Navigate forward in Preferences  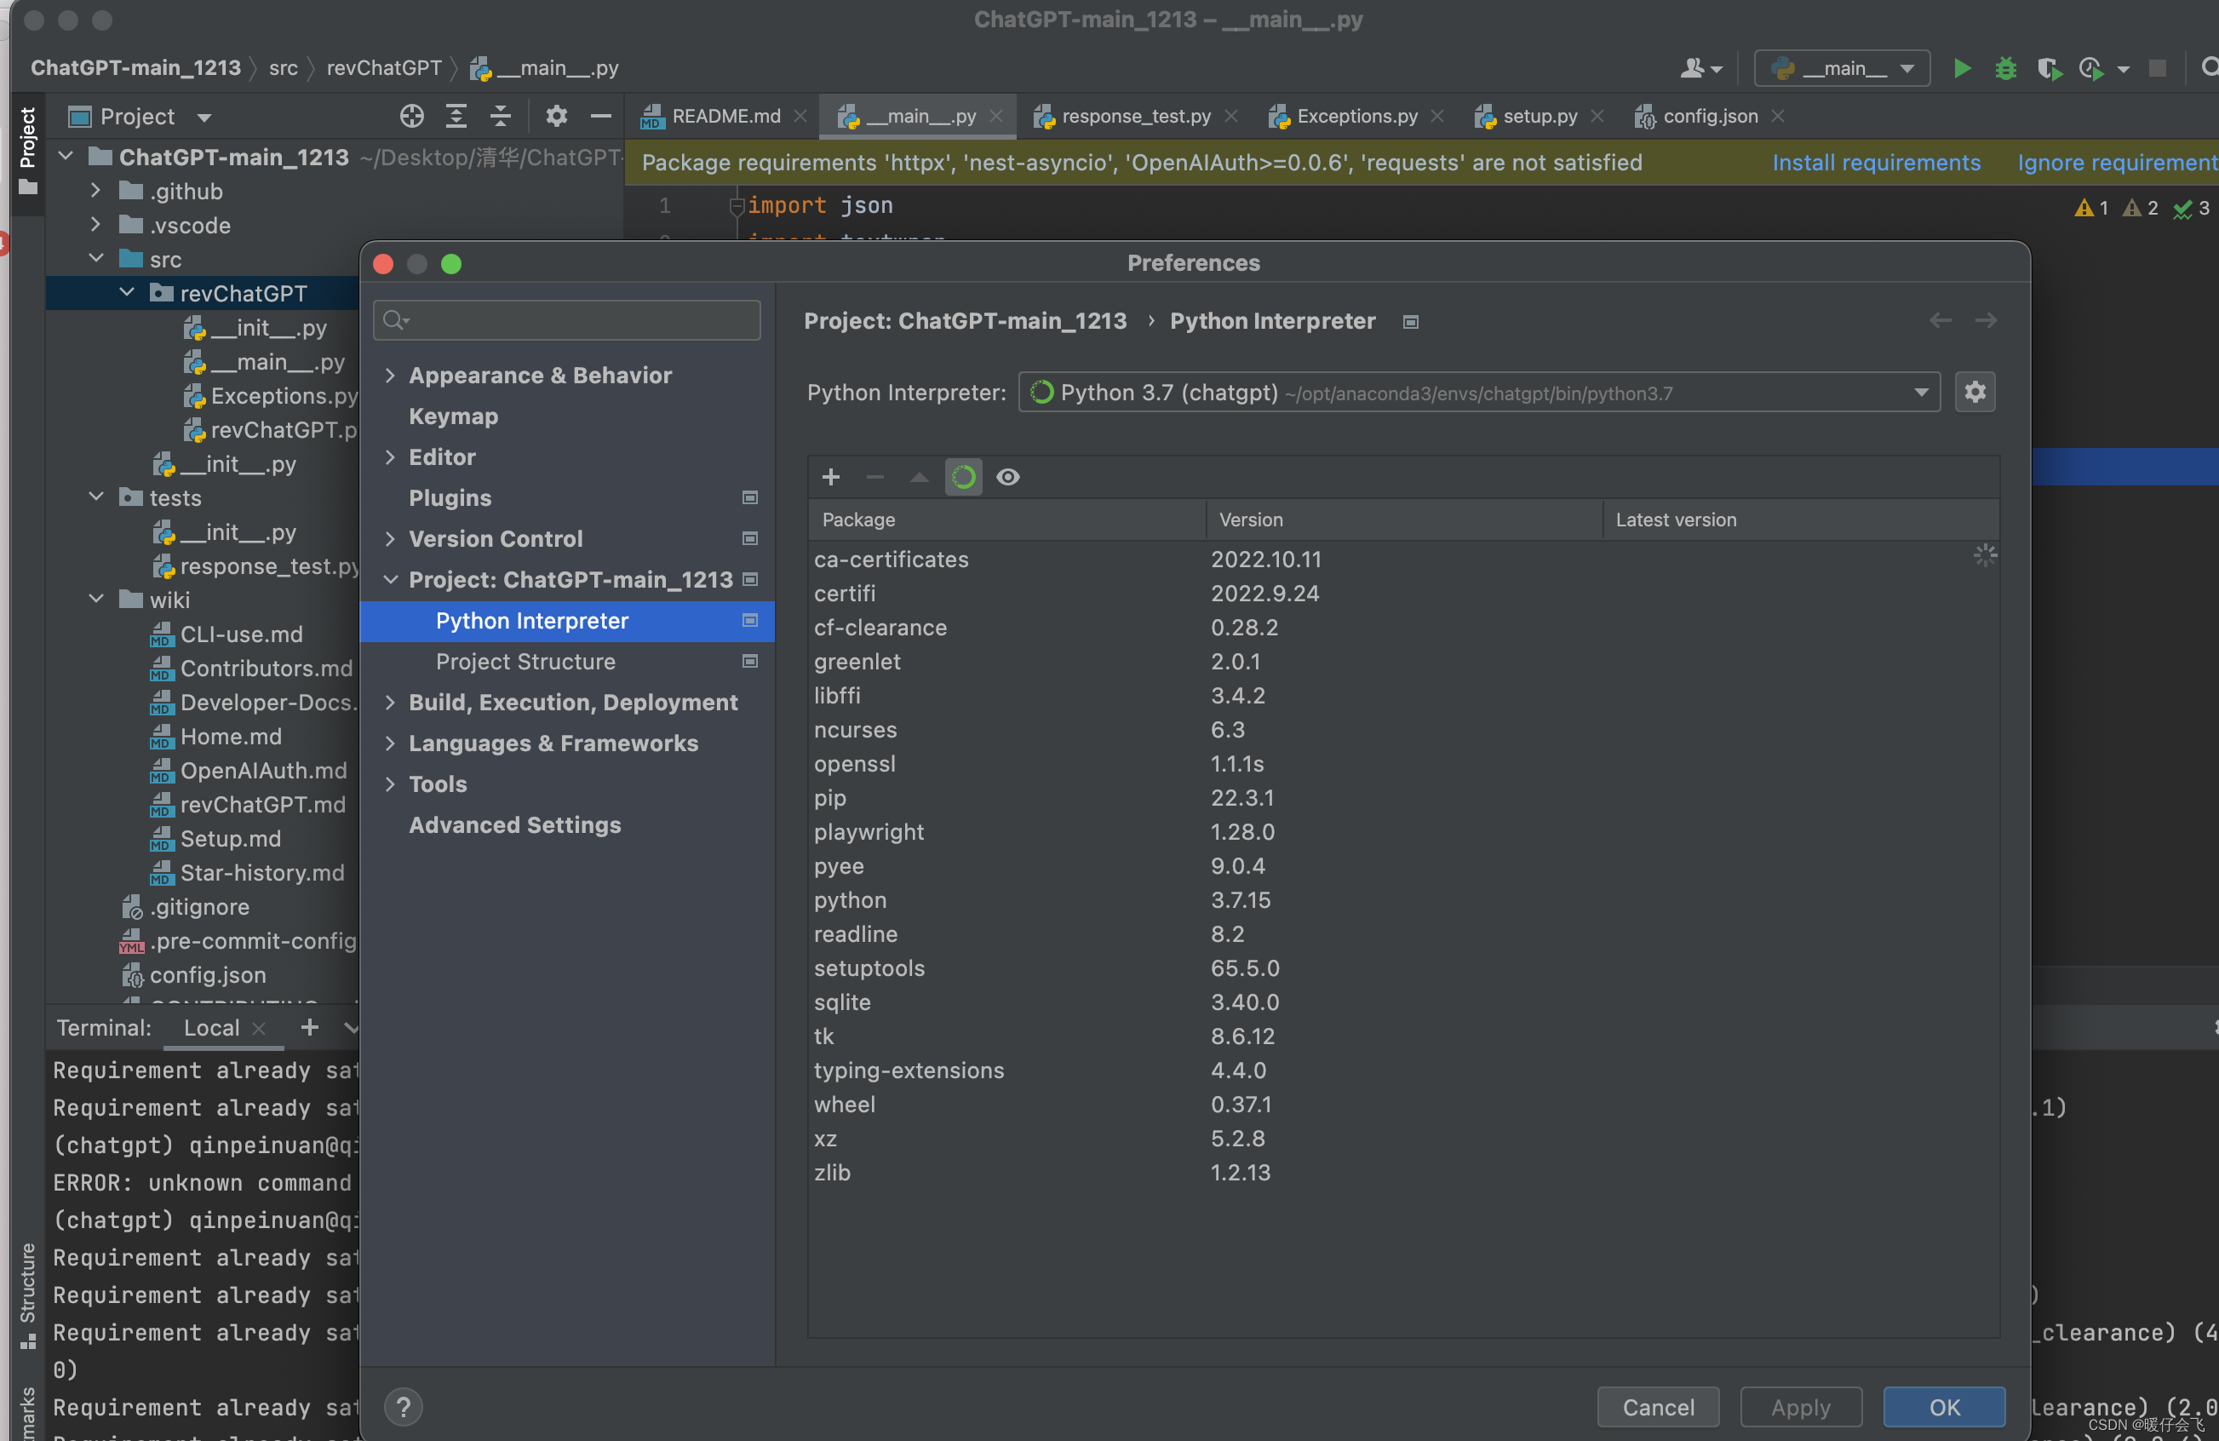click(1985, 321)
